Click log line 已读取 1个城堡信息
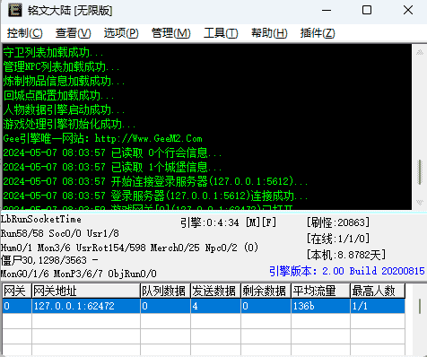Screen dimensions: 427x357 (112, 167)
